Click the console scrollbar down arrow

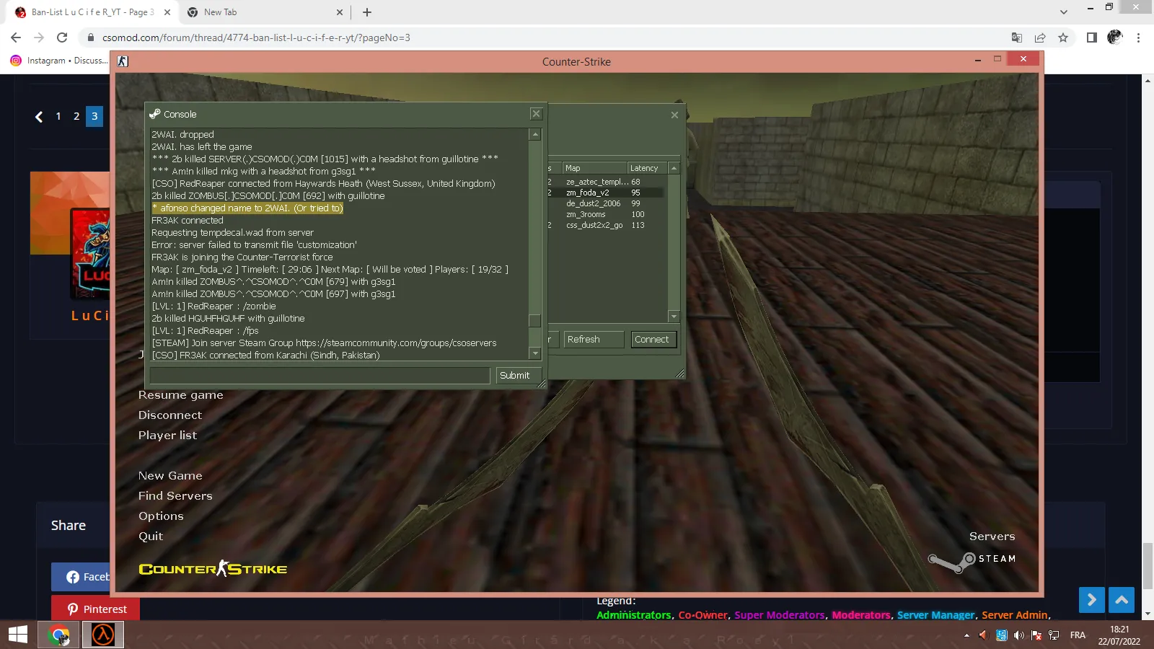coord(535,353)
